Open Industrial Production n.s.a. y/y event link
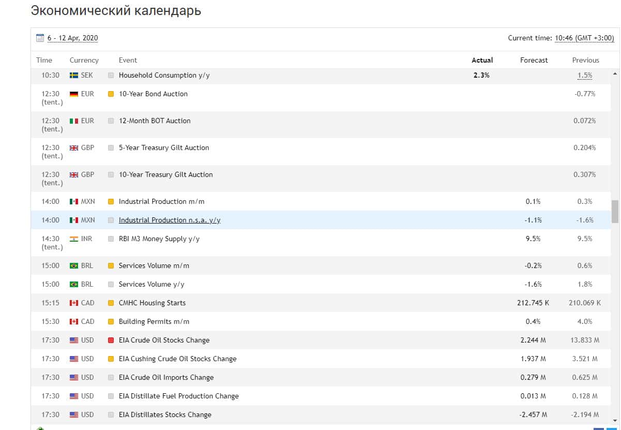Screen dimensions: 621x430 coord(170,220)
